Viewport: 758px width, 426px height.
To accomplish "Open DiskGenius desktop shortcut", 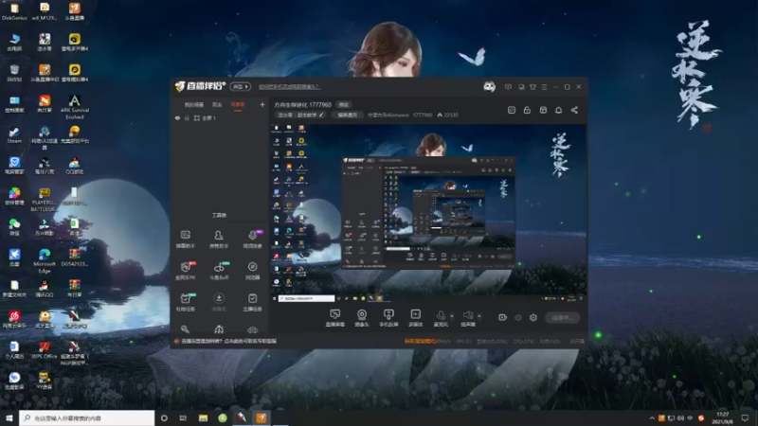I will point(14,11).
